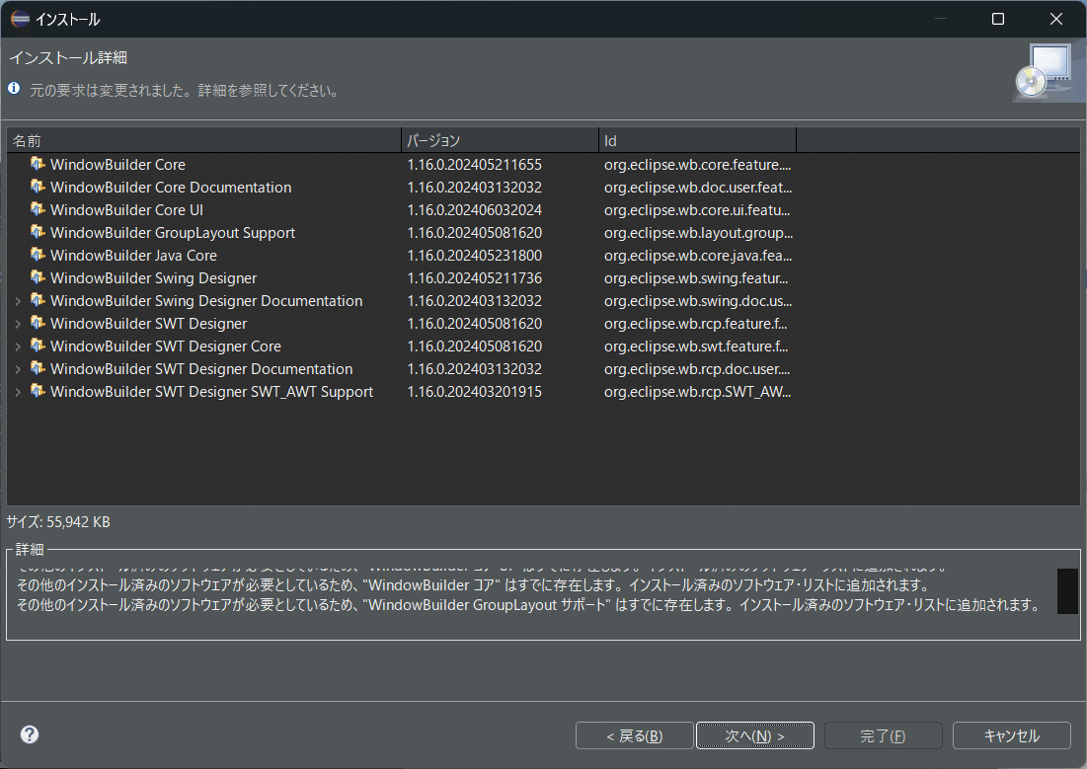This screenshot has height=769, width=1087.
Task: Click version 1.16.0.202405211655
Action: (x=475, y=164)
